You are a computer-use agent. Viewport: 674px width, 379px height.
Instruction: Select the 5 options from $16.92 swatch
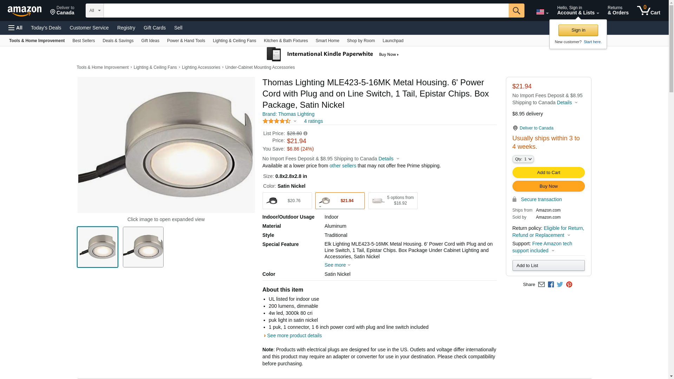coord(393,201)
